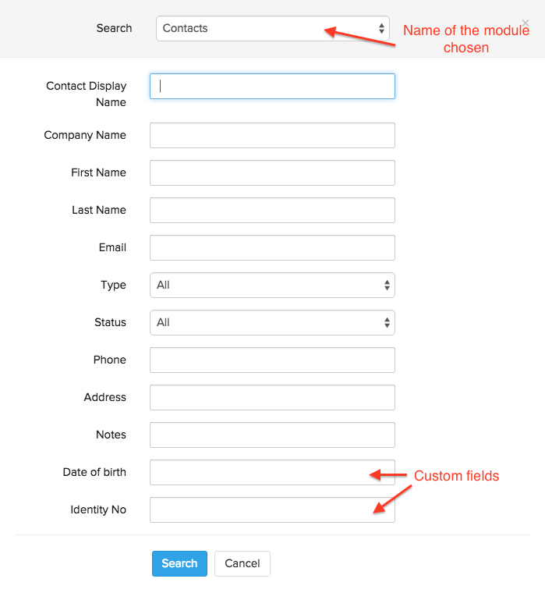This screenshot has width=545, height=607.
Task: Click the Search label beside the module dropdown
Action: (x=114, y=28)
